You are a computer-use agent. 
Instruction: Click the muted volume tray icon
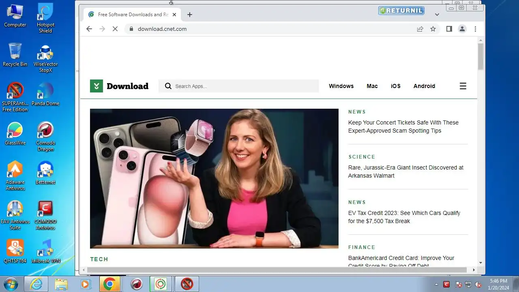point(478,284)
